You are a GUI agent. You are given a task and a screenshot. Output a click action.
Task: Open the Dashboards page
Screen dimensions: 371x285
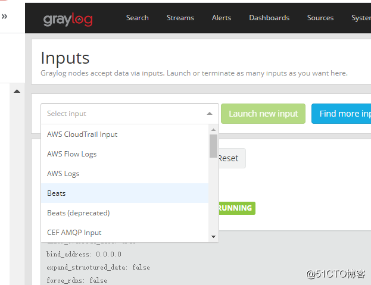pos(269,18)
